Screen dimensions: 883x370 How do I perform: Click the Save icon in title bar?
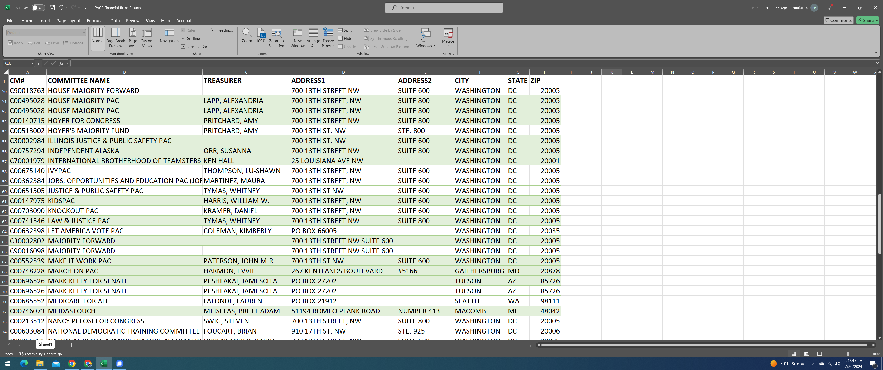click(x=52, y=7)
